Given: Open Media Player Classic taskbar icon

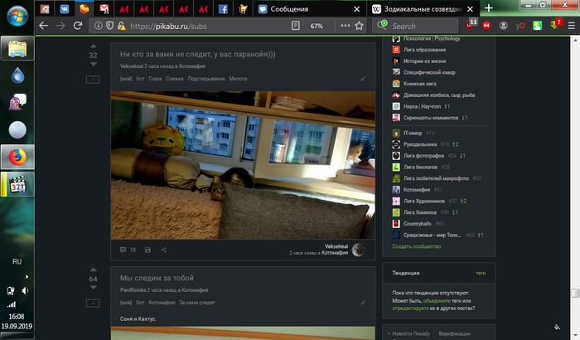Looking at the screenshot, I should [17, 184].
